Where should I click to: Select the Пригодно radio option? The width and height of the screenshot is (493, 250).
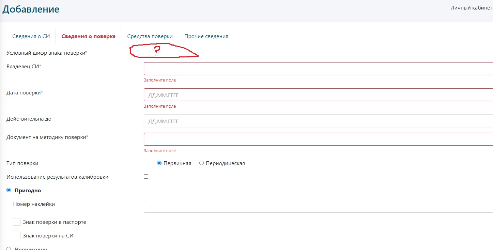click(9, 190)
